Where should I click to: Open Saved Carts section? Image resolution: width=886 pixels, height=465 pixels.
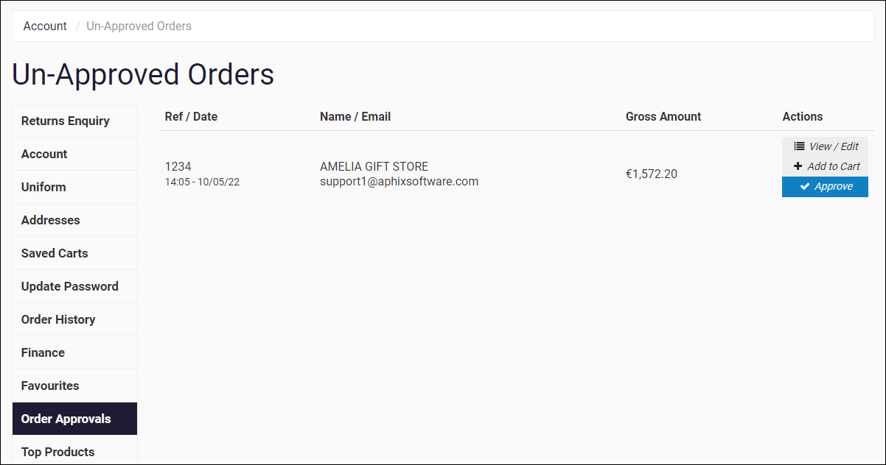(x=55, y=253)
